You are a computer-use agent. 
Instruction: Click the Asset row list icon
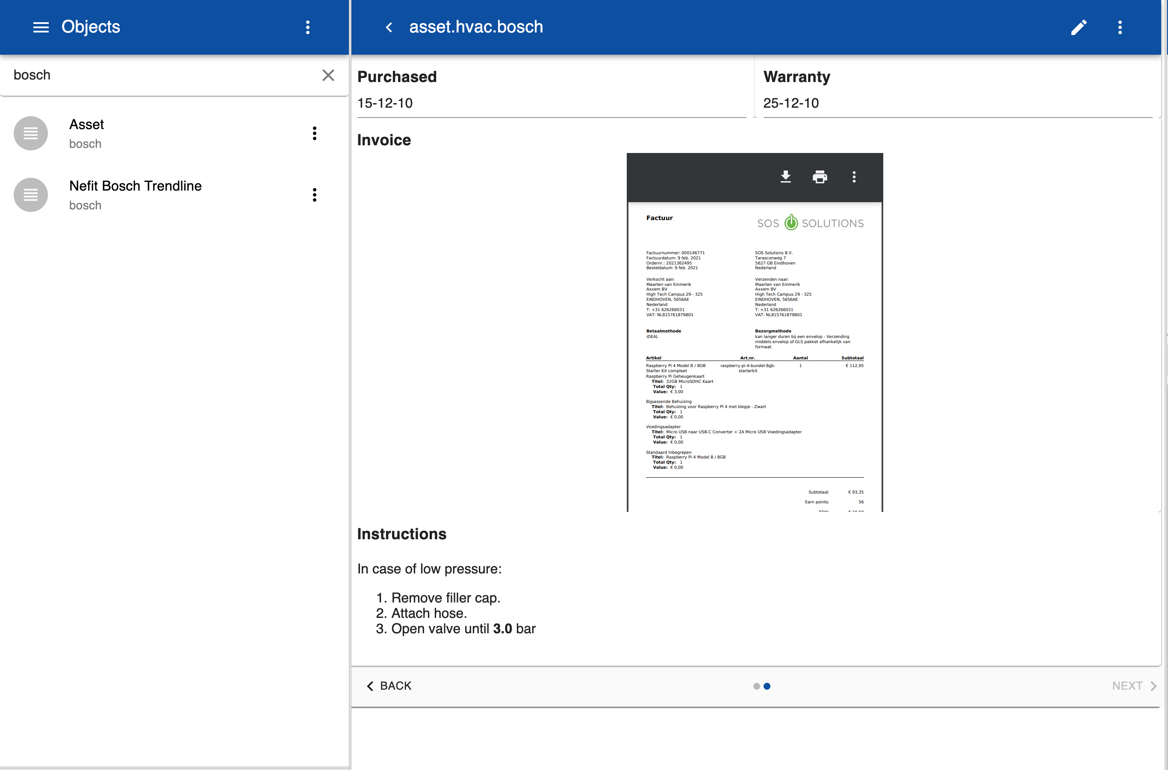30,133
